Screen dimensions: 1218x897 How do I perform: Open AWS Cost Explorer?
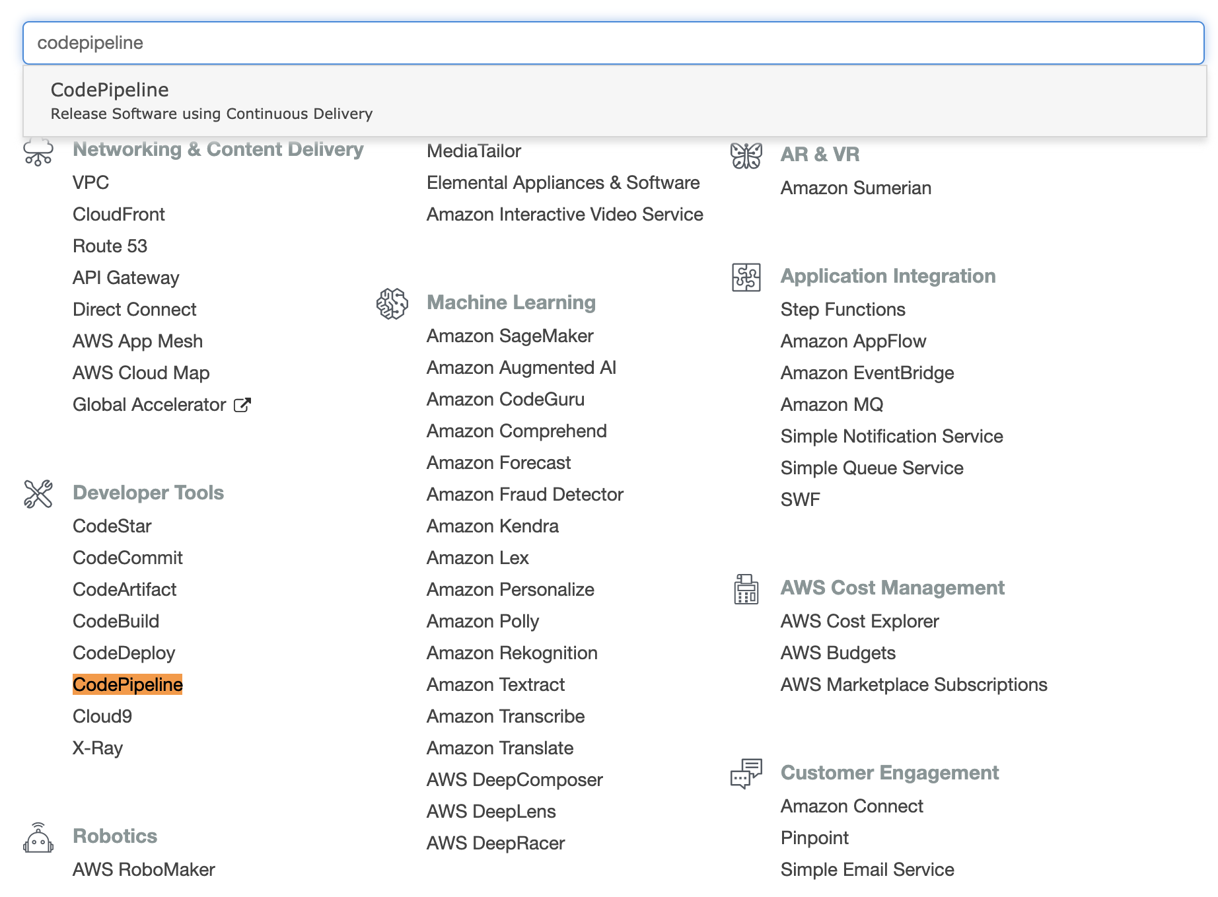click(x=860, y=621)
